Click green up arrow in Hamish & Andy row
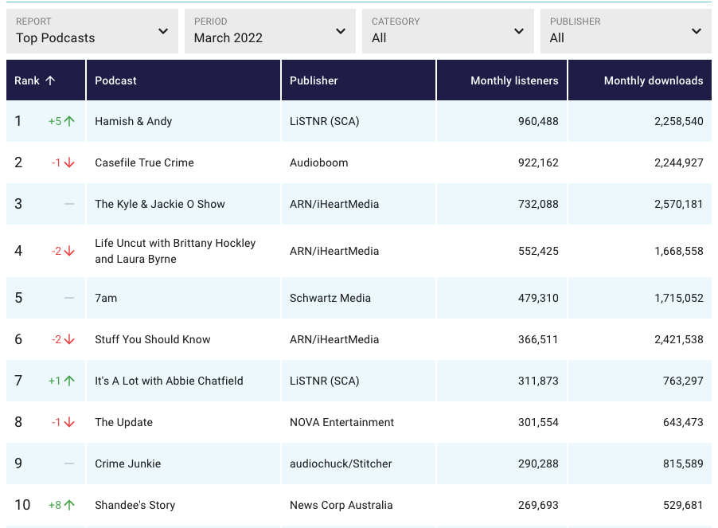Image resolution: width=718 pixels, height=528 pixels. point(69,121)
